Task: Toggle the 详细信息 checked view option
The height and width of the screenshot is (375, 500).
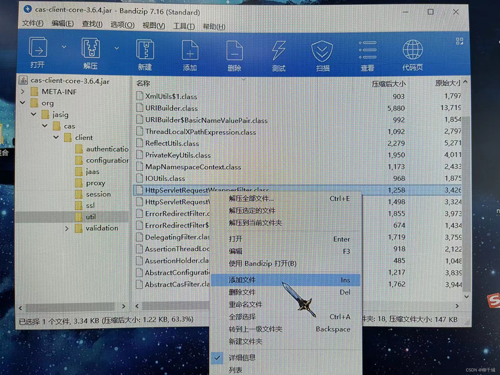Action: pos(217,358)
